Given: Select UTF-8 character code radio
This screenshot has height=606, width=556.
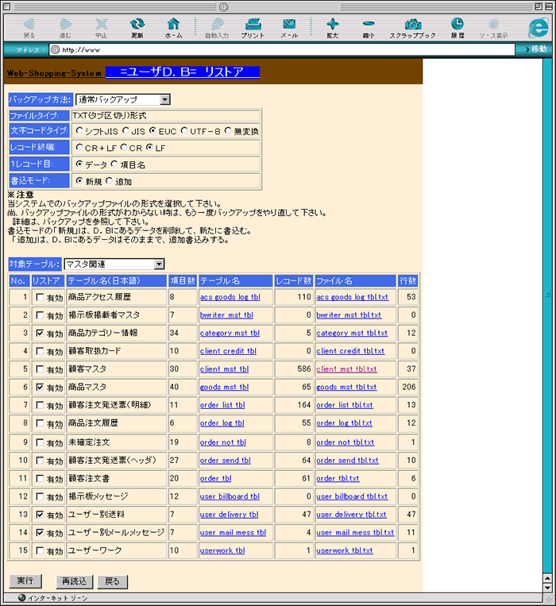Looking at the screenshot, I should (x=184, y=130).
